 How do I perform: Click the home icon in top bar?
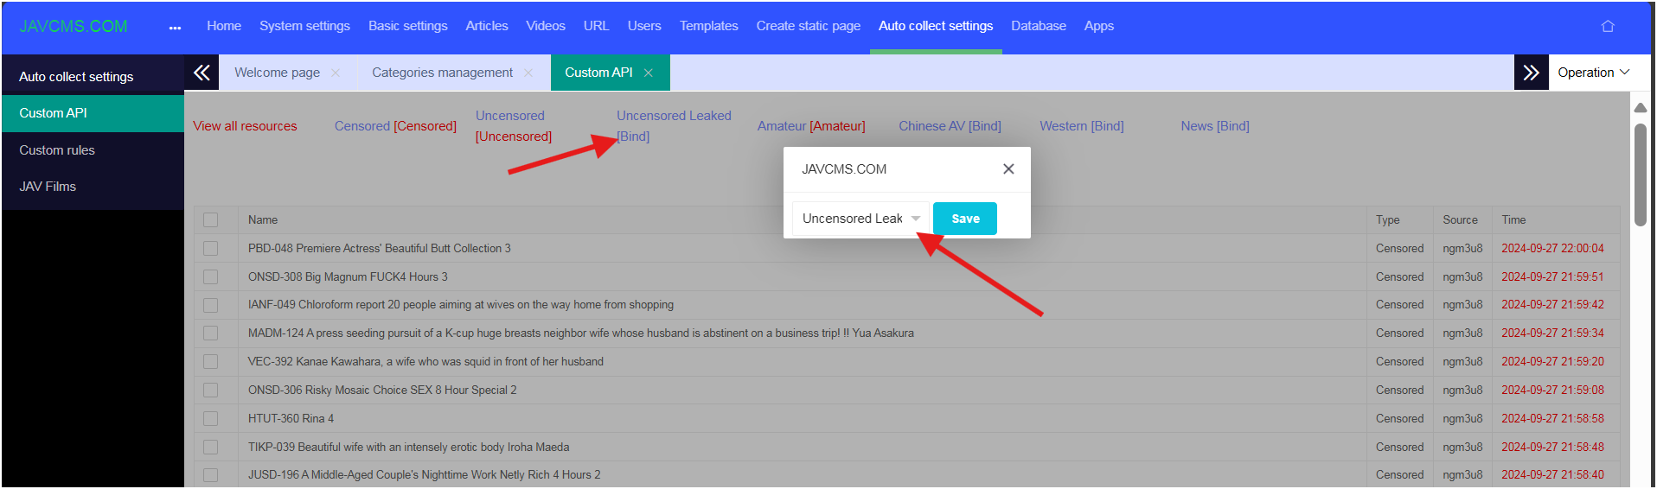click(1608, 26)
